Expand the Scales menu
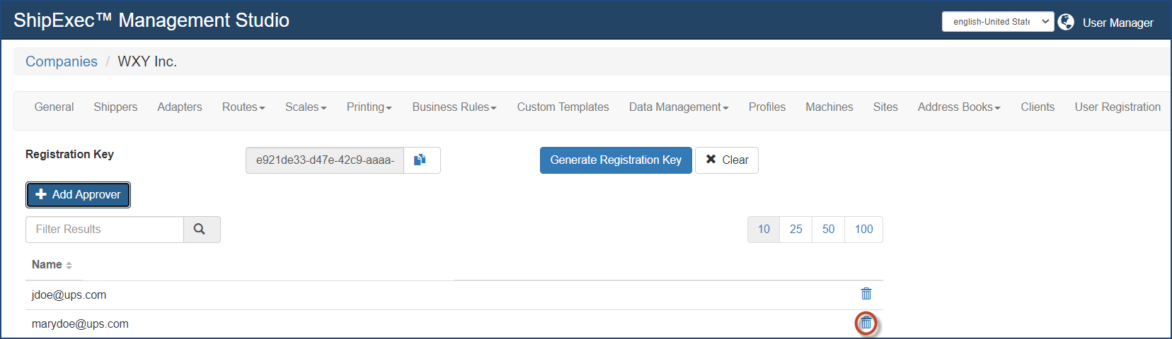Image resolution: width=1172 pixels, height=339 pixels. pyautogui.click(x=306, y=107)
